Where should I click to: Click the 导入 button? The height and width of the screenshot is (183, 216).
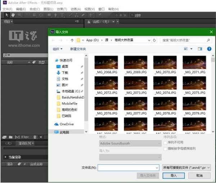[x=174, y=175]
